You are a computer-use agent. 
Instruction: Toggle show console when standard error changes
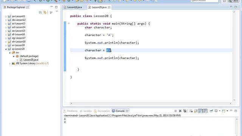pyautogui.click(x=205, y=111)
